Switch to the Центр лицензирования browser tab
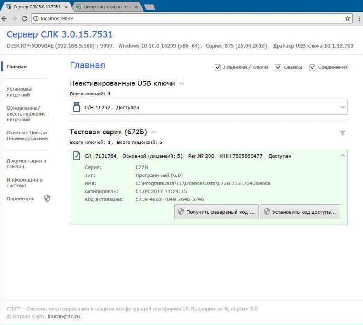Image resolution: width=363 pixels, height=325 pixels. [x=104, y=7]
